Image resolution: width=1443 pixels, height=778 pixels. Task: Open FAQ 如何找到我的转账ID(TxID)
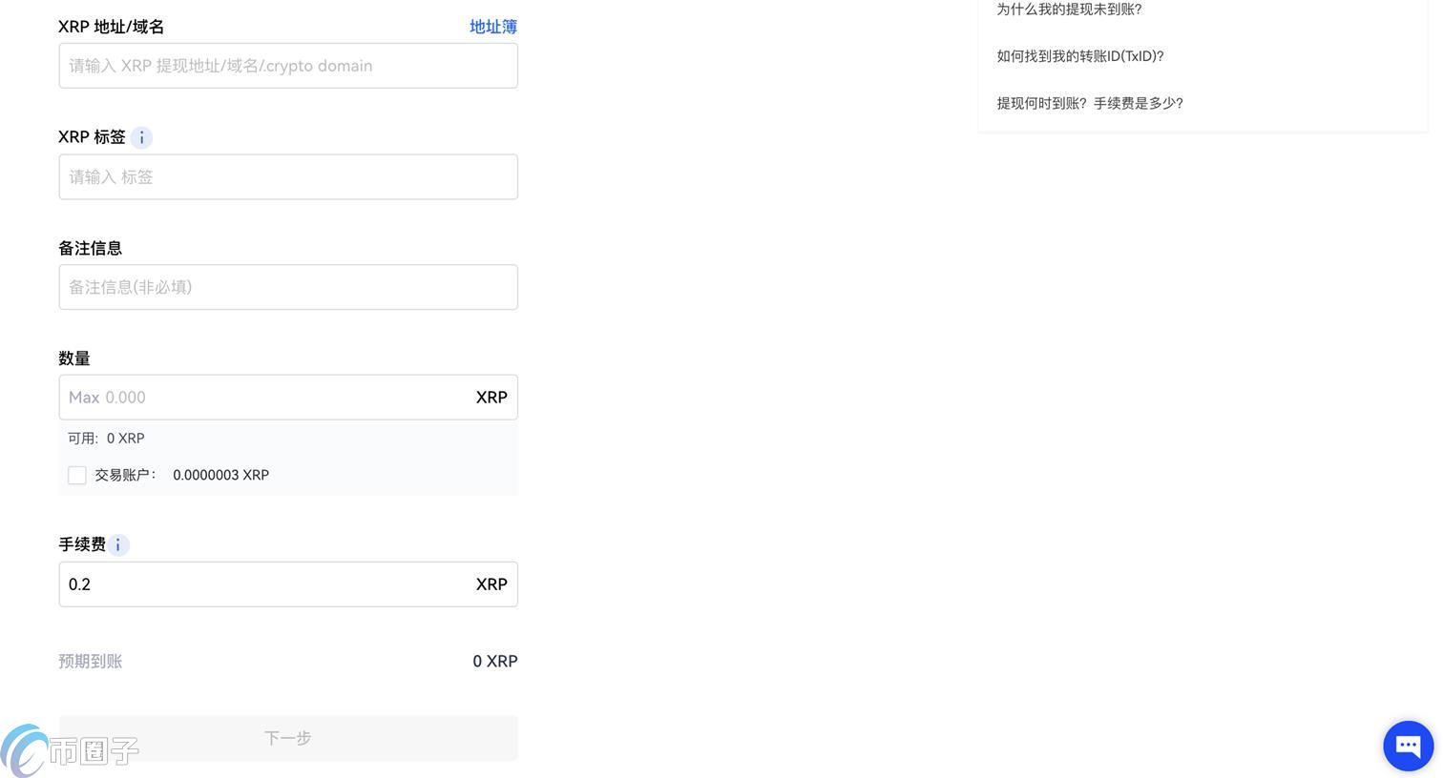[x=1079, y=55]
